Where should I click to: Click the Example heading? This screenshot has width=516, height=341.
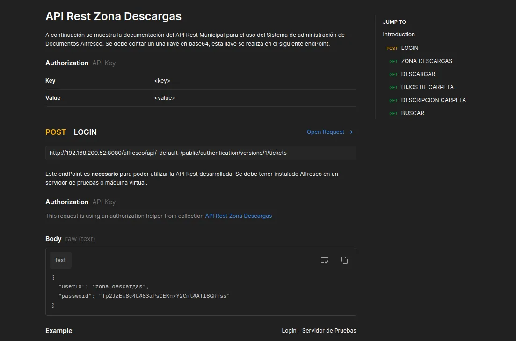click(59, 331)
